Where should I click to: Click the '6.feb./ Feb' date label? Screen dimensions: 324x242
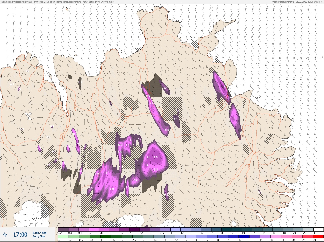click(39, 233)
